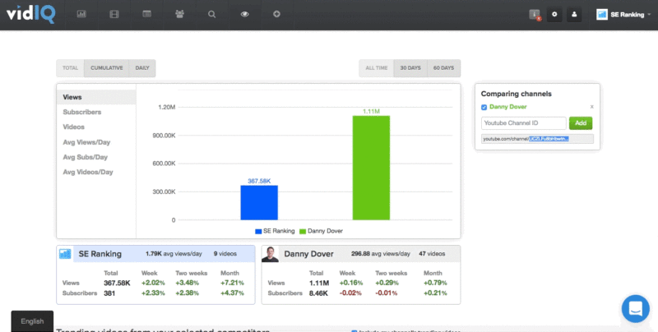
Task: Open the people/competitors icon in navbar
Action: click(179, 14)
